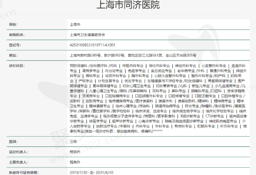The image size is (256, 175).
Task: Click 更年期保健专业 in the departments list
Action: click(x=105, y=86)
